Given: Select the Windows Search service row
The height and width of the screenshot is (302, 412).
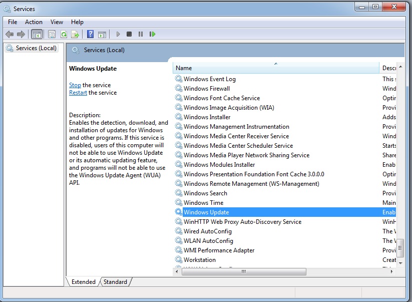Looking at the screenshot, I should pyautogui.click(x=205, y=193).
